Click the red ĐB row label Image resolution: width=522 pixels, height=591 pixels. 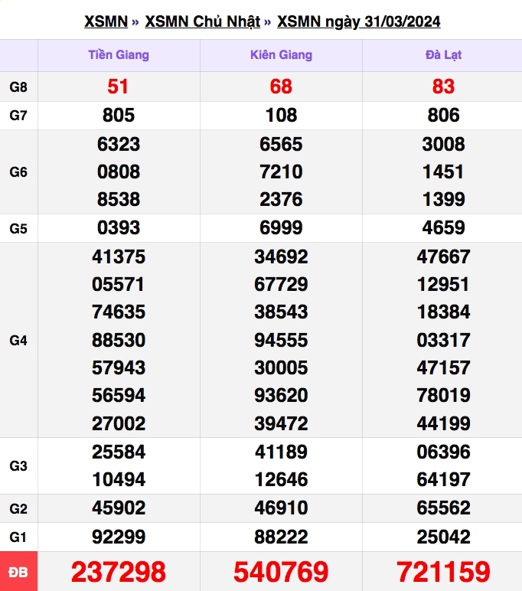pyautogui.click(x=18, y=572)
